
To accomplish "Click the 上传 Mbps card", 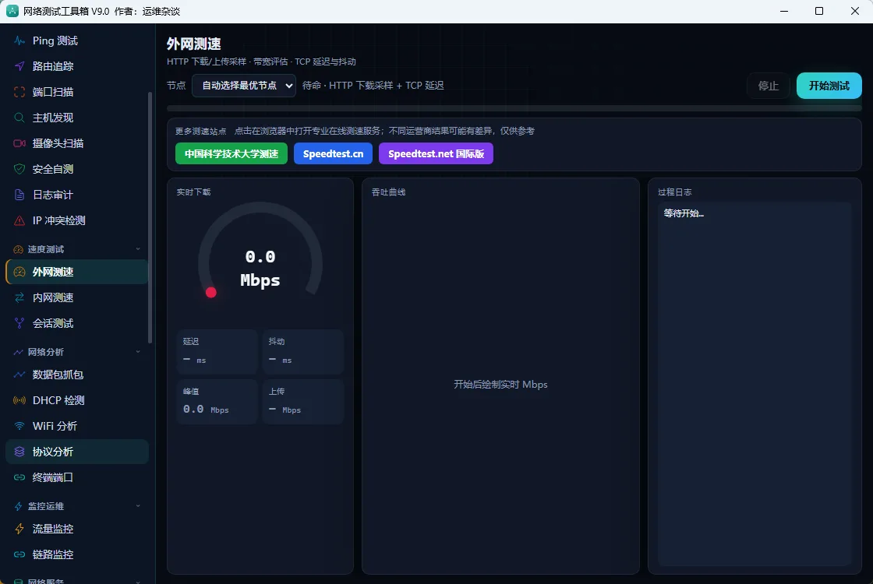I will [x=303, y=402].
